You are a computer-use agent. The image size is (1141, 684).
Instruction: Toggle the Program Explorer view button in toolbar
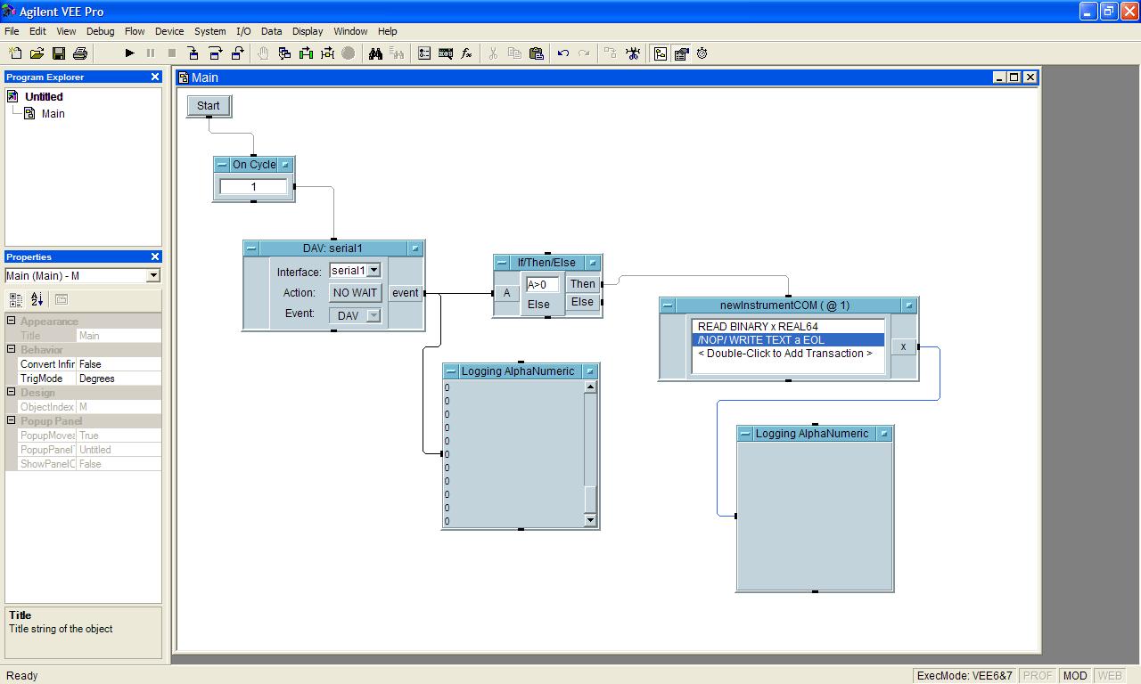tap(660, 53)
